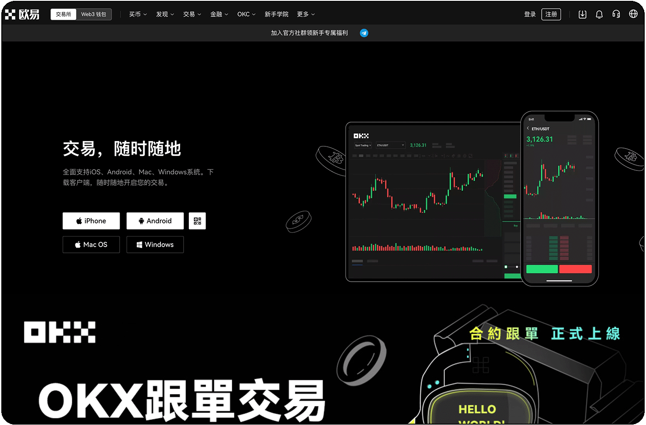This screenshot has height=425, width=646.
Task: Open the ETH/USDT pair selector dropdown
Action: tap(390, 145)
